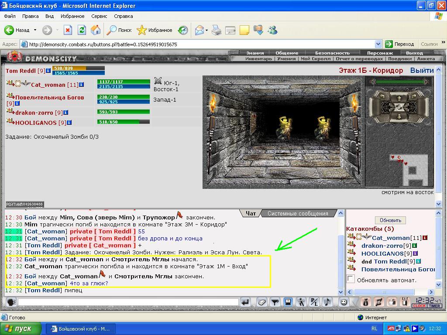
Task: Open info icon beside Cat_woman [11] in the party list
Action: click(82, 85)
